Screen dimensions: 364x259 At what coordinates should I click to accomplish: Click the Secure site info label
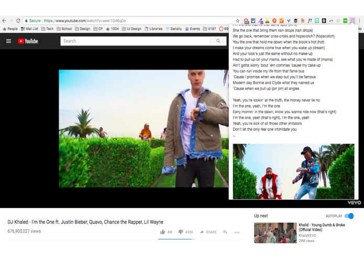[x=32, y=20]
